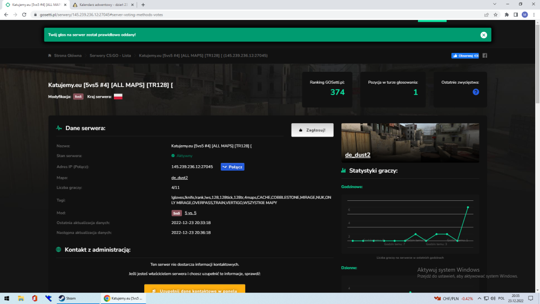Click the CHF/PLN taskbar widget
This screenshot has width=540, height=304.
click(x=454, y=299)
